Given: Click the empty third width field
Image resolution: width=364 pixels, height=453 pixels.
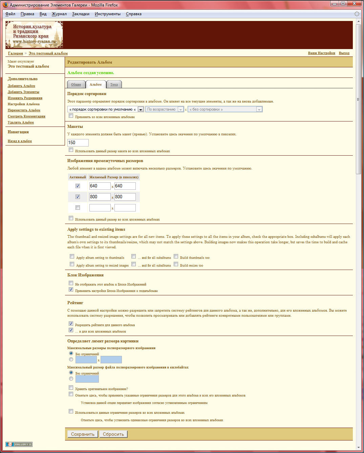Looking at the screenshot, I should point(100,208).
